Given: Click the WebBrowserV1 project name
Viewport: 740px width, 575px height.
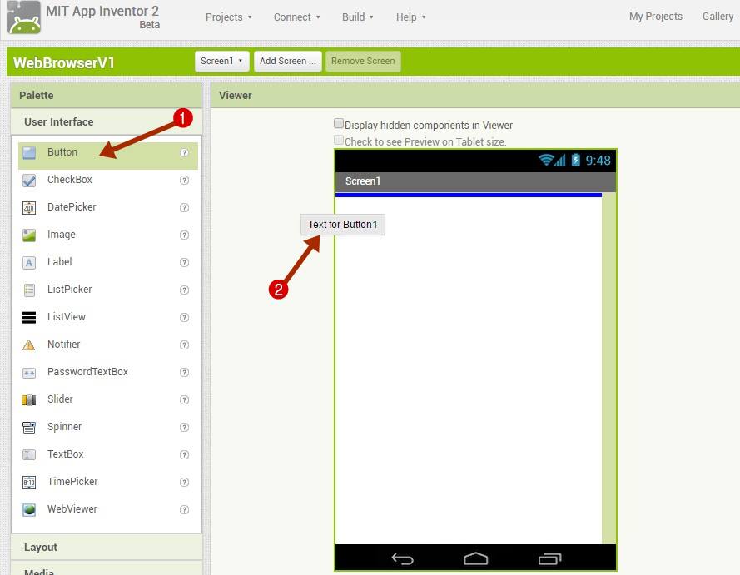Looking at the screenshot, I should click(x=64, y=62).
